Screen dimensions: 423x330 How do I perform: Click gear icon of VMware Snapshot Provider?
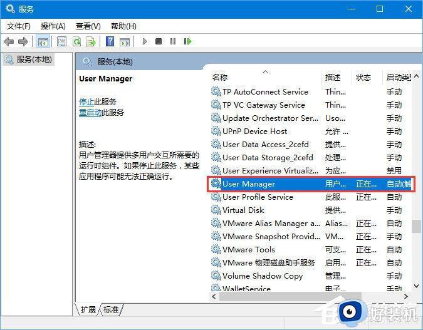tap(216, 236)
